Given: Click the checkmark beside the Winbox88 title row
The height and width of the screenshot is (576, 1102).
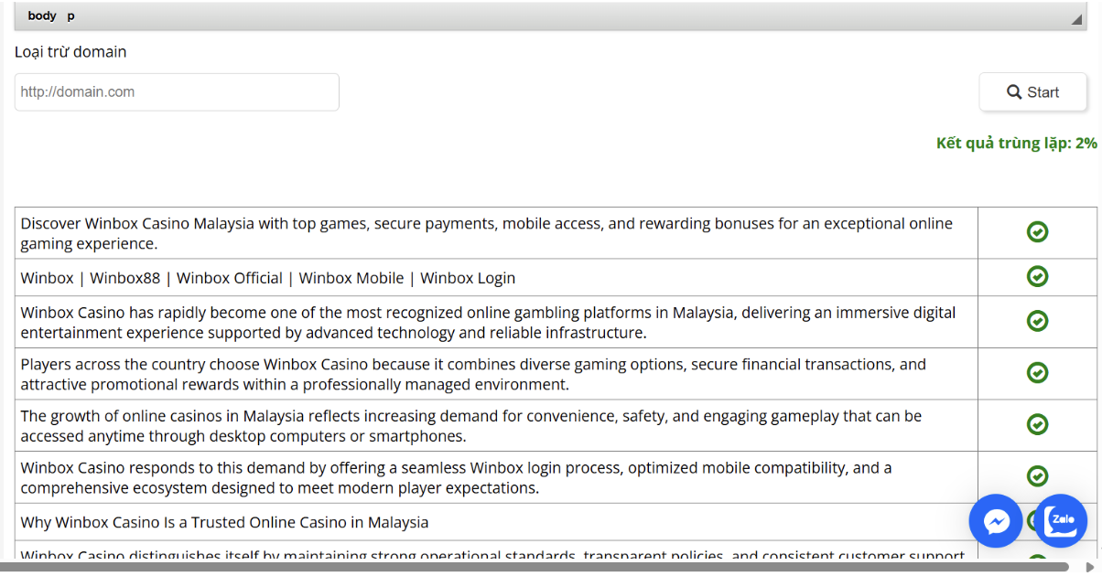Looking at the screenshot, I should click(x=1037, y=276).
